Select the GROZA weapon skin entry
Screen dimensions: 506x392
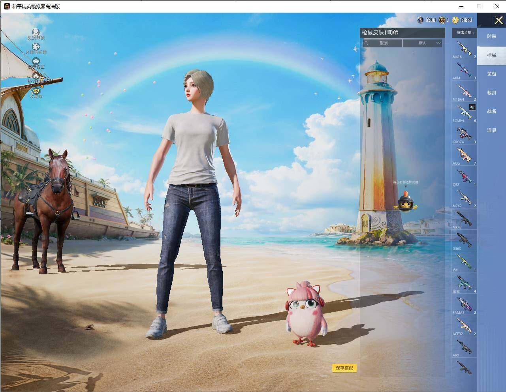[465, 134]
